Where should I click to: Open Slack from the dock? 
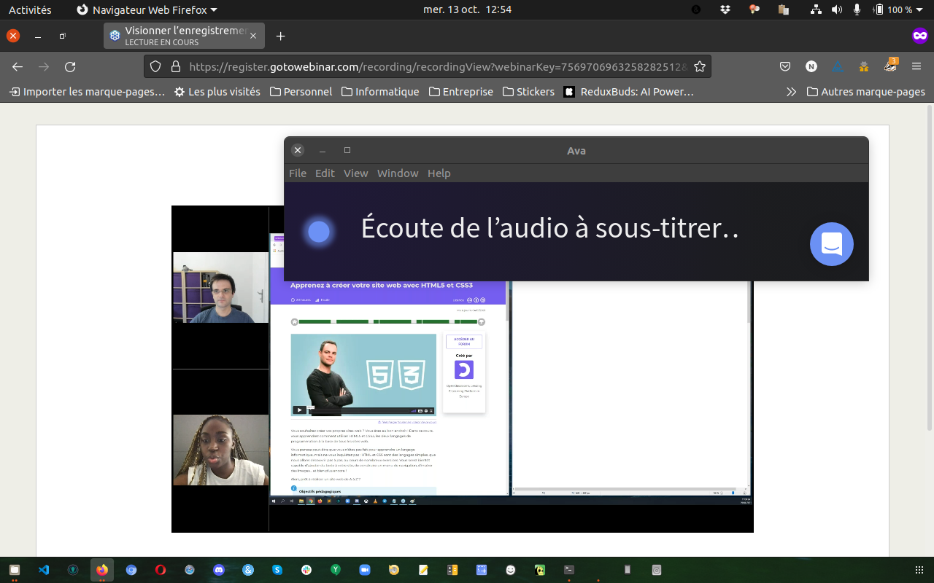[x=306, y=570]
